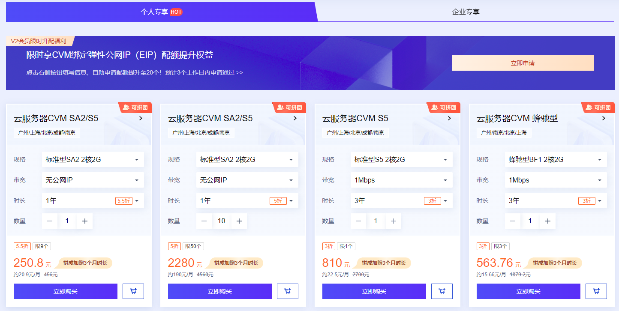619x311 pixels.
Task: Click quantity field on the CVM S5 card
Action: (x=376, y=221)
